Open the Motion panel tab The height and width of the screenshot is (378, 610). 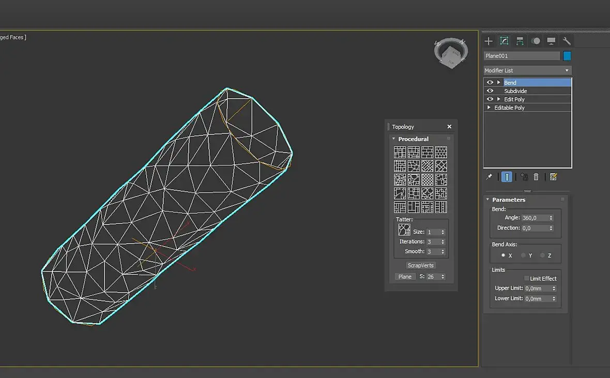tap(536, 41)
